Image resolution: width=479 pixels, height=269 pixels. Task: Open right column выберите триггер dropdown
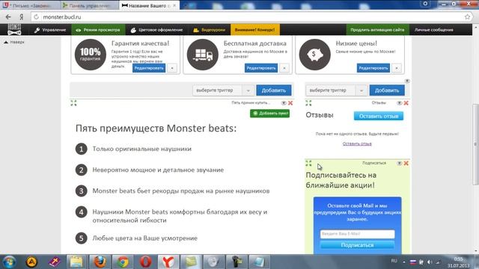point(336,90)
